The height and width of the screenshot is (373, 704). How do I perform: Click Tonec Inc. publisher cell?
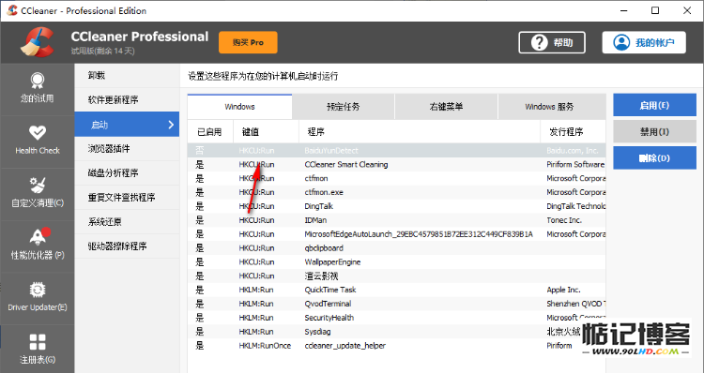coord(564,220)
